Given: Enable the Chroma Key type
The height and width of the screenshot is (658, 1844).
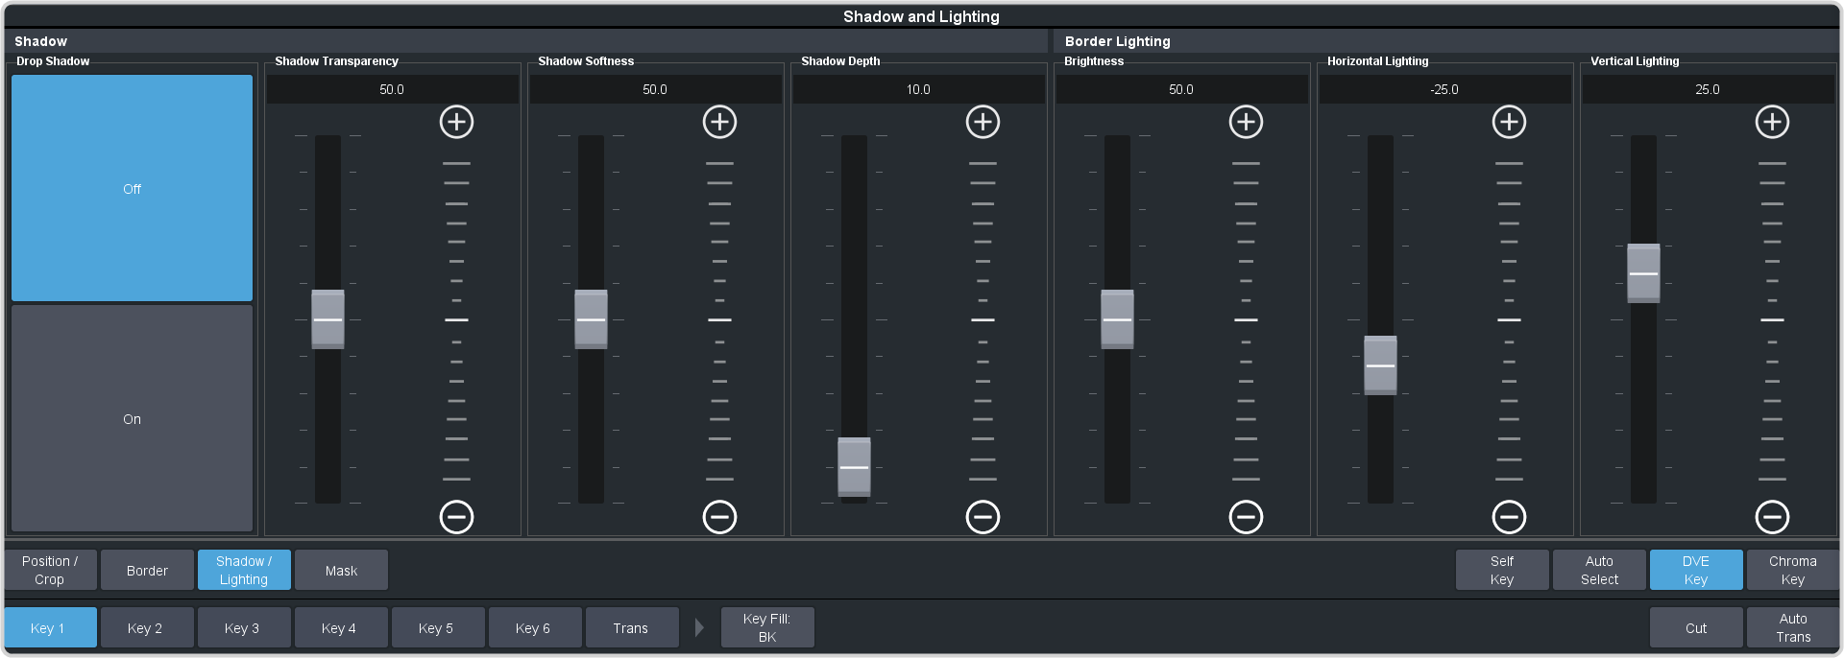Looking at the screenshot, I should 1792,570.
